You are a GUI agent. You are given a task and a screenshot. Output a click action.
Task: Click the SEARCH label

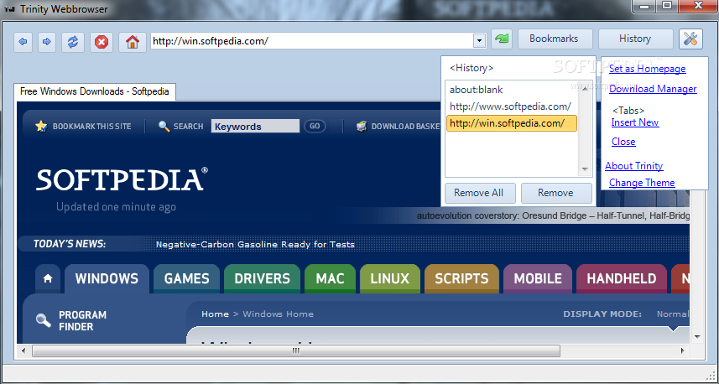point(188,127)
